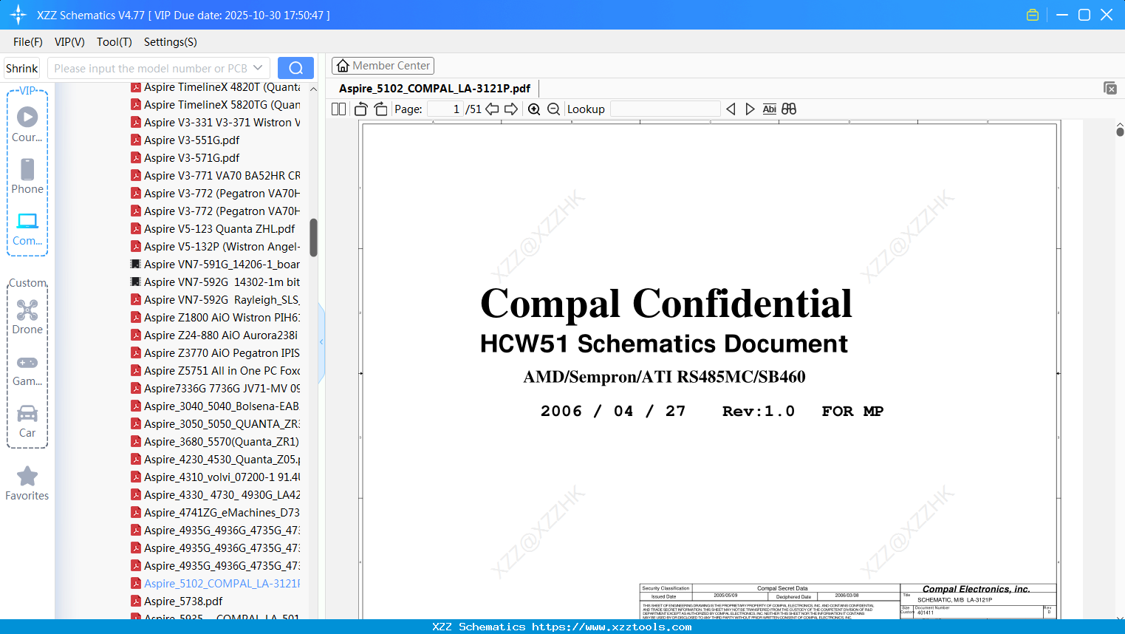Click the Page number input box

[x=445, y=109]
